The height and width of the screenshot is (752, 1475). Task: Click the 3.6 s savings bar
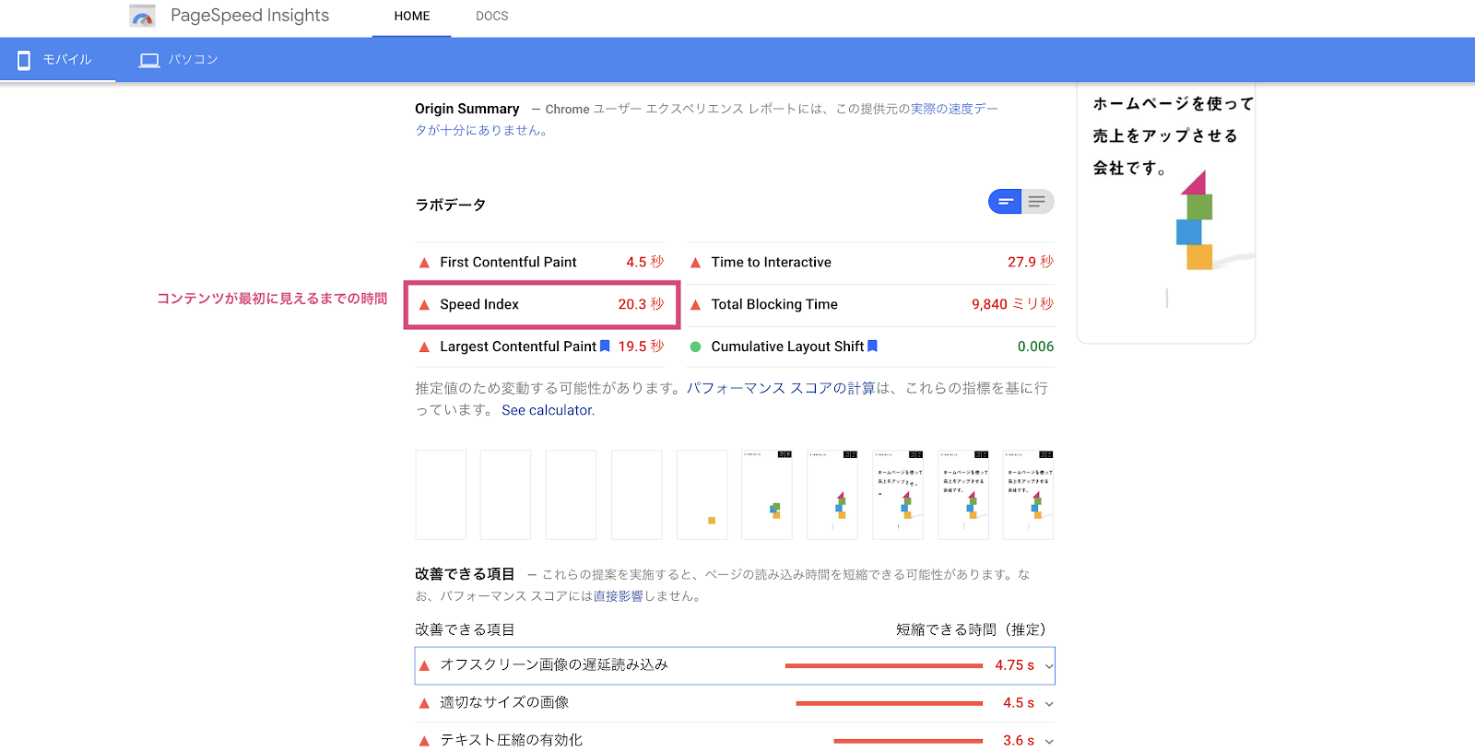(x=908, y=741)
